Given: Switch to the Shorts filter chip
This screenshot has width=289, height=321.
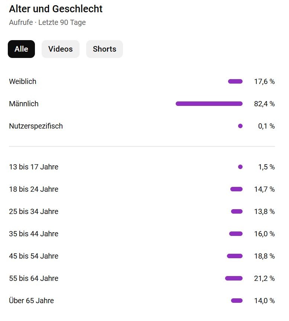Looking at the screenshot, I should click(x=104, y=49).
